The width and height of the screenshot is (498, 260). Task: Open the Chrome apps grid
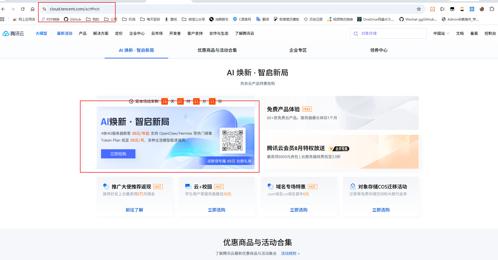click(2, 19)
